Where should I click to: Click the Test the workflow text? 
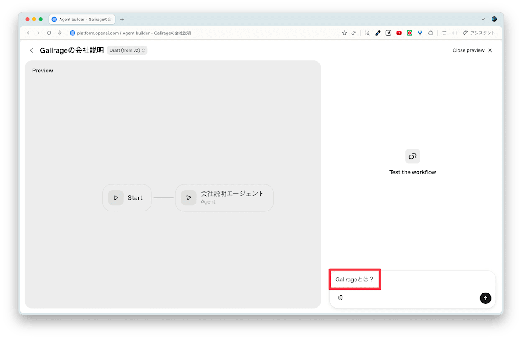pyautogui.click(x=413, y=172)
